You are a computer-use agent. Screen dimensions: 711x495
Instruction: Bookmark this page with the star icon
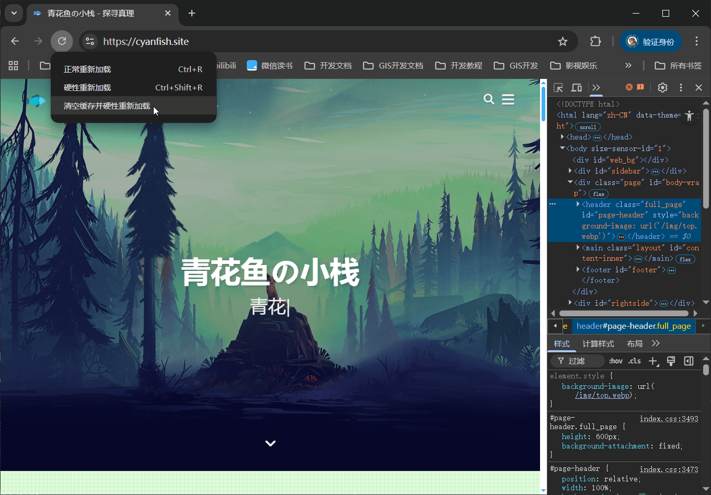pos(563,41)
